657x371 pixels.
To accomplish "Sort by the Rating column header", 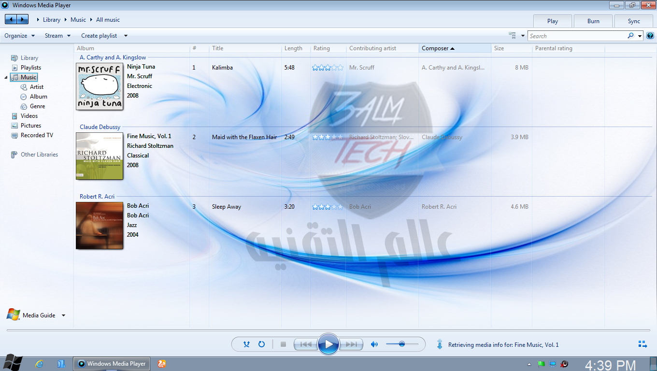I will (x=328, y=48).
